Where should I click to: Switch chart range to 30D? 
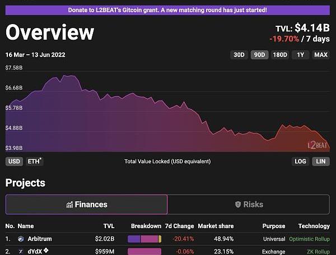point(239,55)
